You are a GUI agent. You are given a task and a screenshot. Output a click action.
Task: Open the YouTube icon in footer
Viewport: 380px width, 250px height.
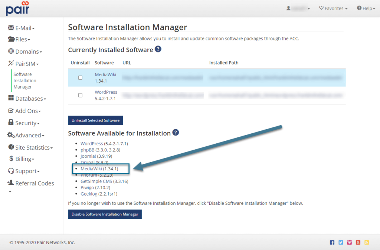(x=358, y=243)
